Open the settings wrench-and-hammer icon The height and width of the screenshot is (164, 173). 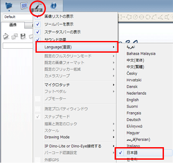38,7
